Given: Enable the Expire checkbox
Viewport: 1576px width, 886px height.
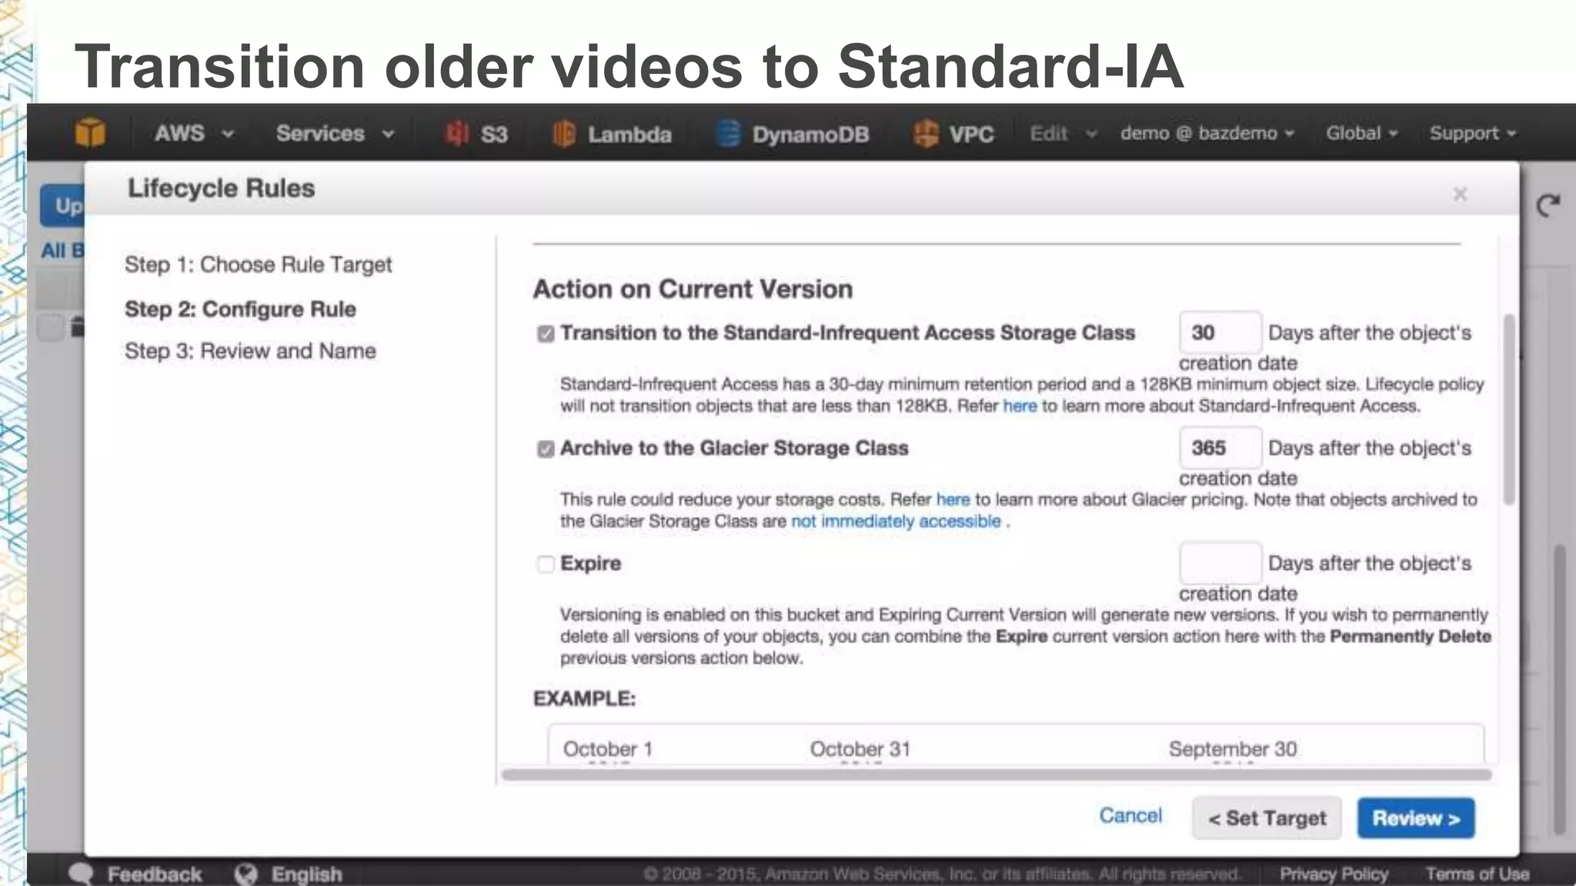Looking at the screenshot, I should coord(546,565).
